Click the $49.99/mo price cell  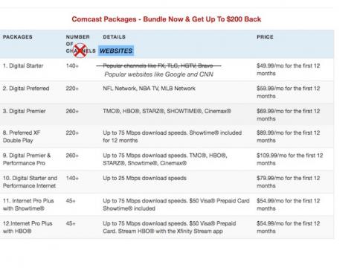289,69
